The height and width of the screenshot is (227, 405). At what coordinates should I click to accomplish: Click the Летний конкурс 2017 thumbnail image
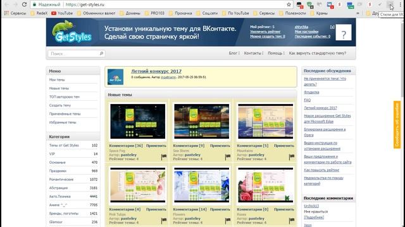point(115,77)
